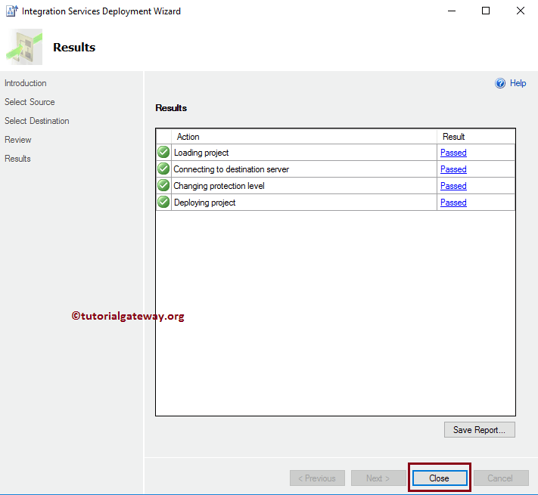Click the Close button to finish wizard

pyautogui.click(x=439, y=478)
